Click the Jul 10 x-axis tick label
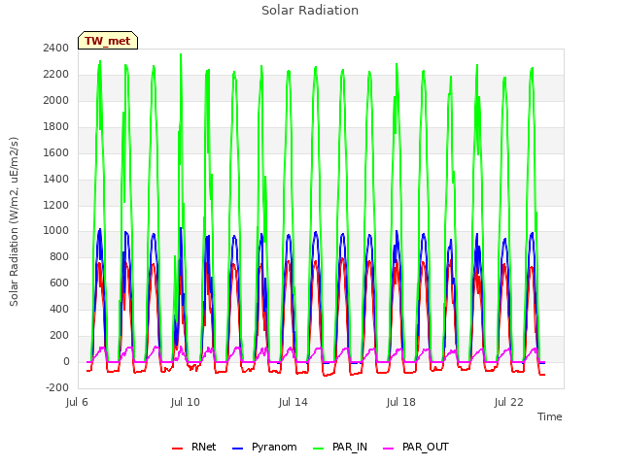 coord(186,402)
